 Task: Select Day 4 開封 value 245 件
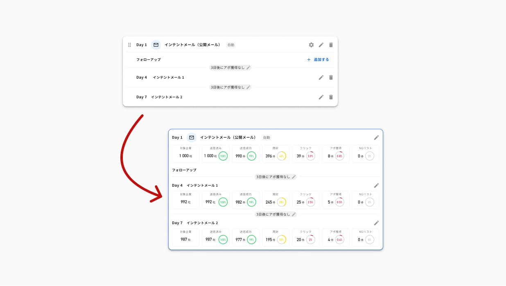click(270, 202)
